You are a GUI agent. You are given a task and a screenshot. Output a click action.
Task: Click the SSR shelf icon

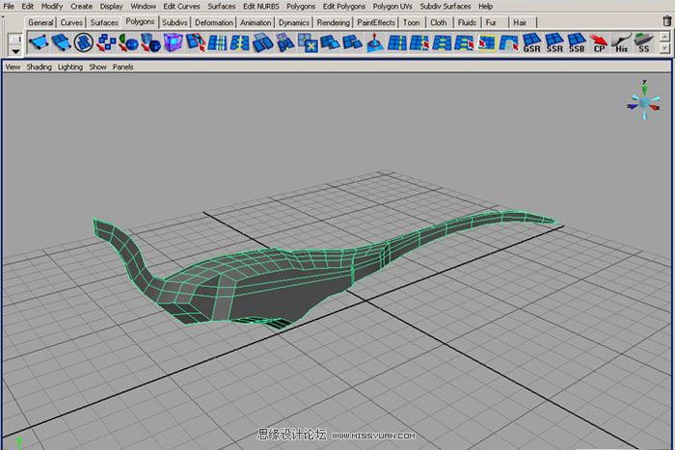point(554,42)
